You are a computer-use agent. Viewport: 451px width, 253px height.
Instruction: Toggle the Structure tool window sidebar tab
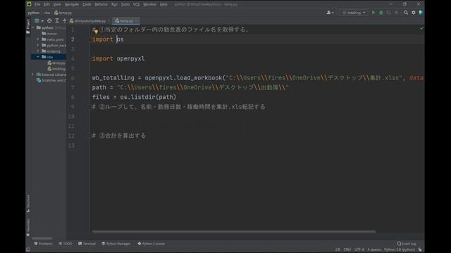point(28,204)
